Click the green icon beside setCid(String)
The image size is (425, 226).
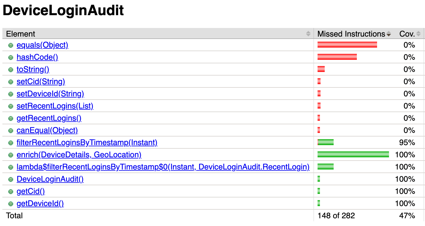point(11,82)
